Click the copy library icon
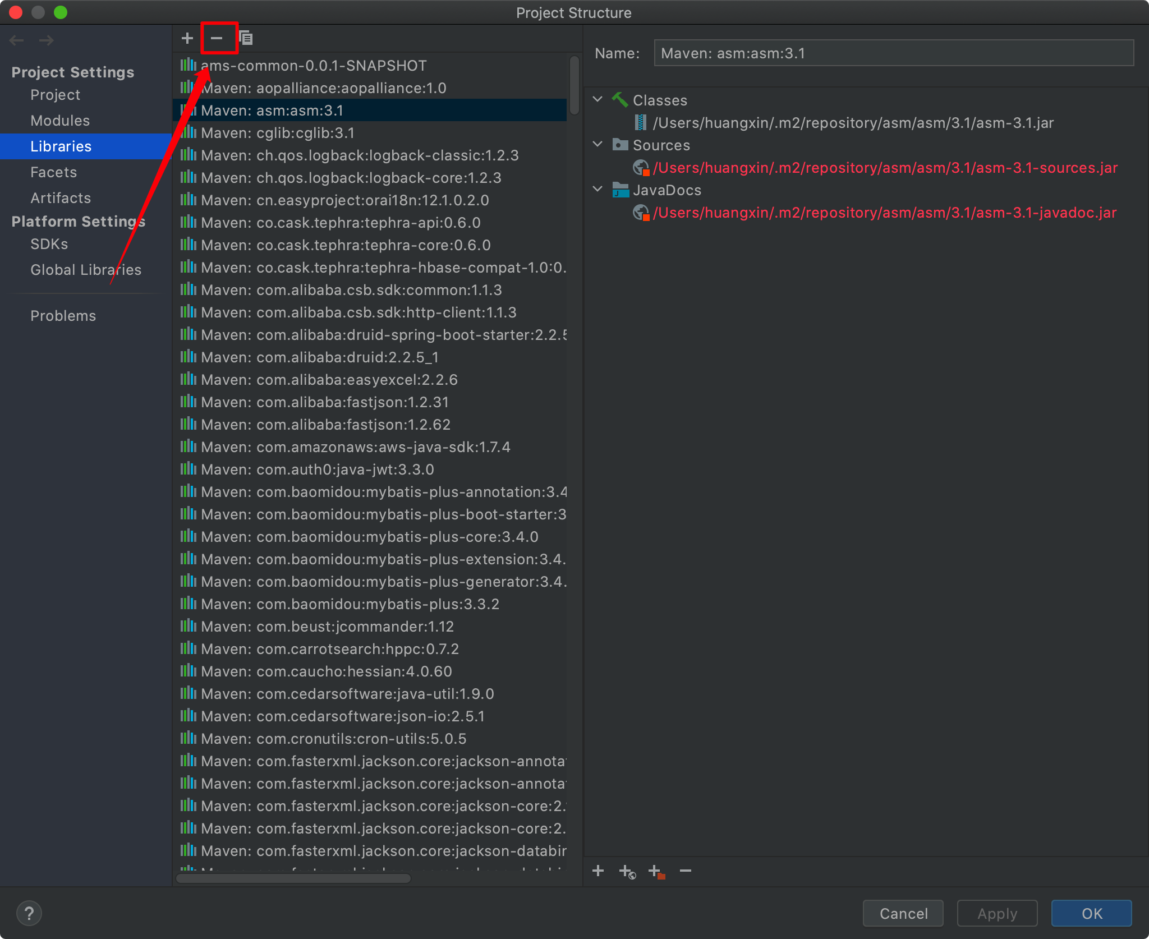The height and width of the screenshot is (939, 1149). [x=246, y=38]
